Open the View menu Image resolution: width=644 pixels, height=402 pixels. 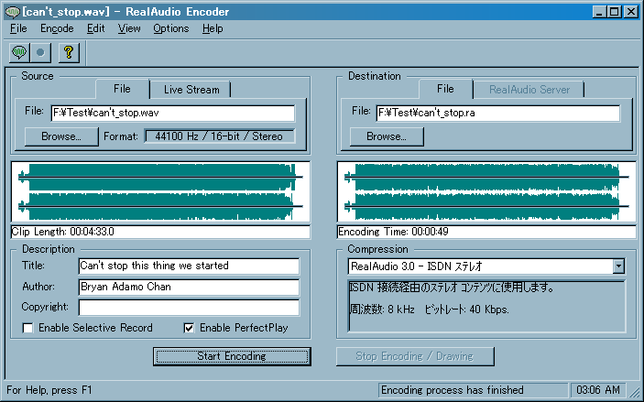point(129,28)
